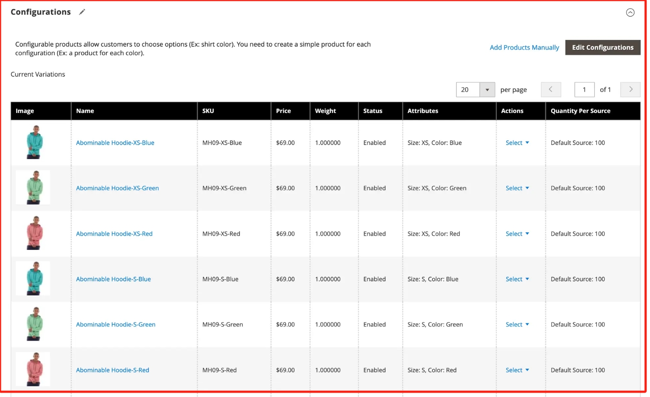Open the Abominable Hoodie-S-Green product link
This screenshot has width=650, height=397.
pyautogui.click(x=116, y=325)
